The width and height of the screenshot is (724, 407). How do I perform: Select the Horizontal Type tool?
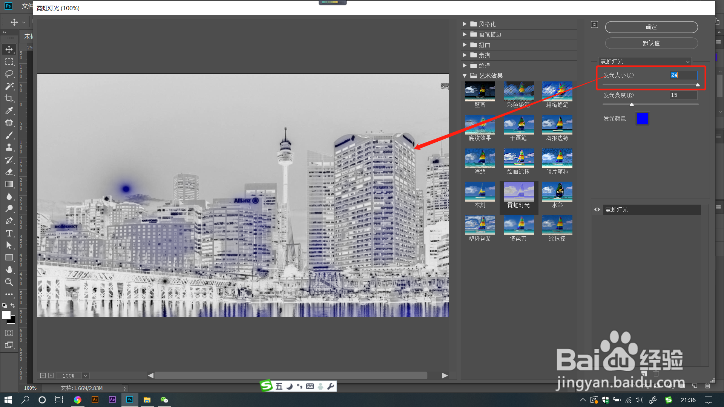pos(9,233)
